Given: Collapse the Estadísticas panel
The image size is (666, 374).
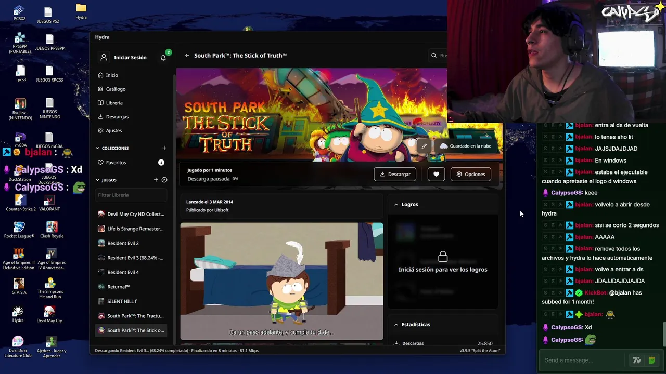Looking at the screenshot, I should pos(396,324).
